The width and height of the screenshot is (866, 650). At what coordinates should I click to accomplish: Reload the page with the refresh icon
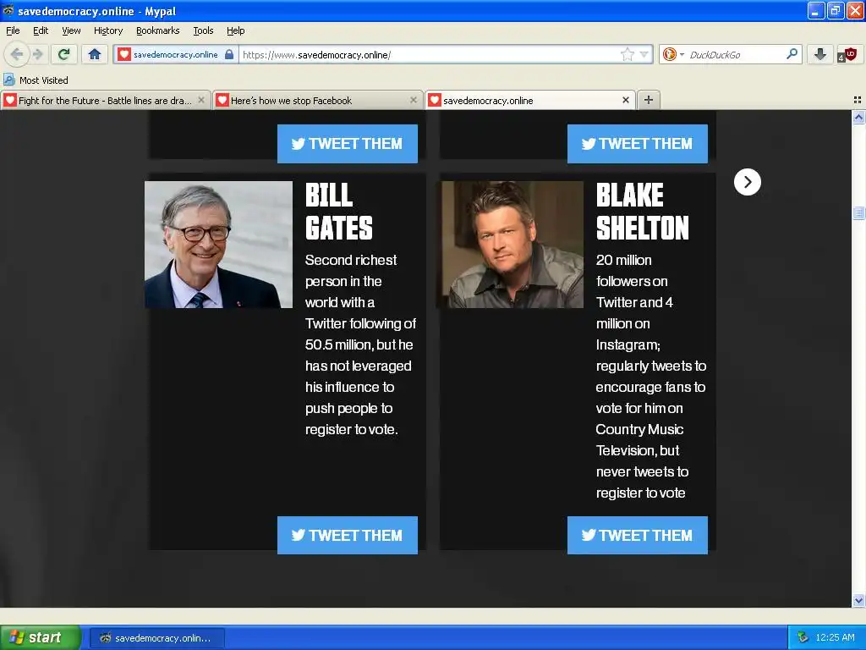click(x=64, y=54)
